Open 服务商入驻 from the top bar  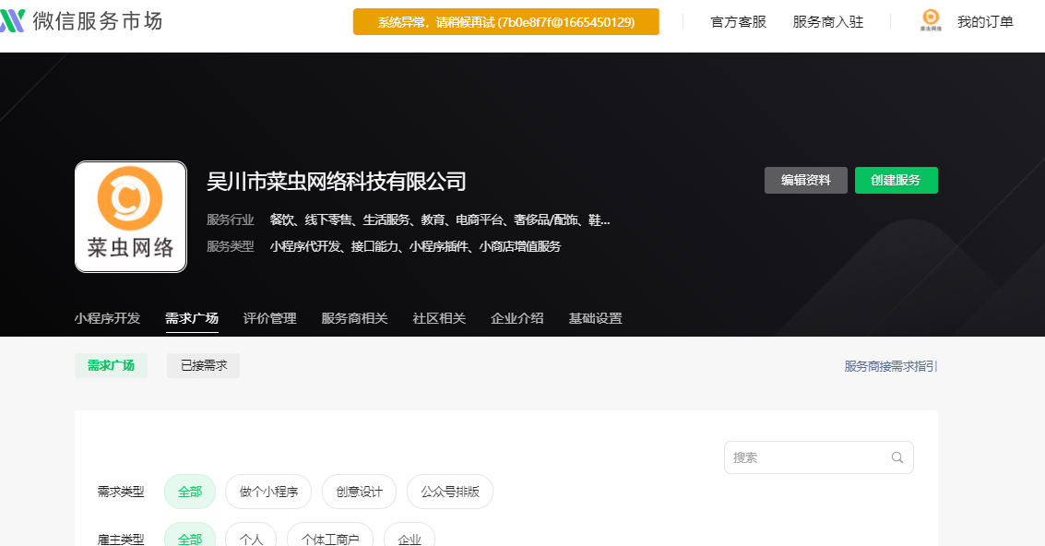tap(825, 22)
